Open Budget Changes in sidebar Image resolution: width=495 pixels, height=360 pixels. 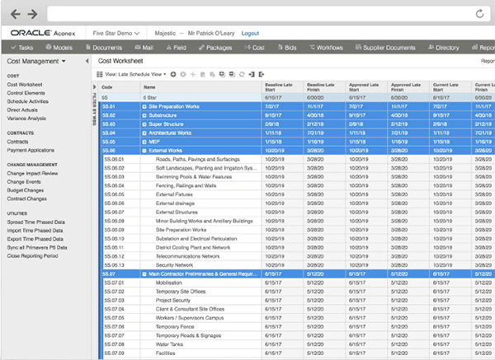coord(26,190)
